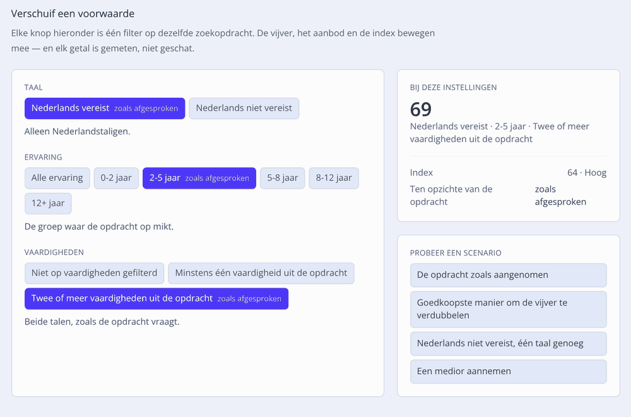The image size is (631, 417).
Task: Select 'Twee of meer vaardigheden uit de opdracht'
Action: (x=156, y=298)
